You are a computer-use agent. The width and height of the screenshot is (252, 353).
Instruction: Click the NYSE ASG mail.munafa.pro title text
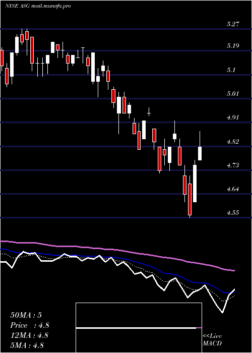click(x=38, y=6)
